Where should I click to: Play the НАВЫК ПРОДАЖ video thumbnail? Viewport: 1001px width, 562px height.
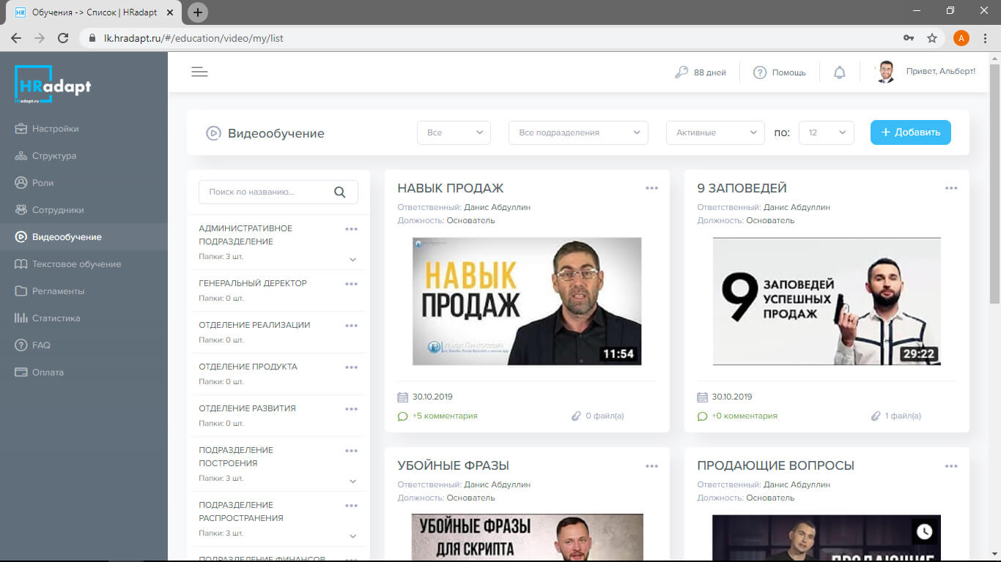[x=527, y=301]
